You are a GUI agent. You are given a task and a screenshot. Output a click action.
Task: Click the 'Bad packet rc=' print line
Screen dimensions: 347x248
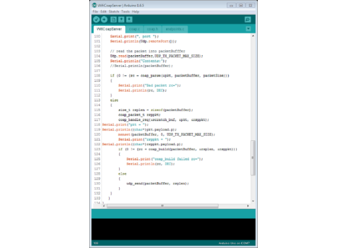pos(149,86)
